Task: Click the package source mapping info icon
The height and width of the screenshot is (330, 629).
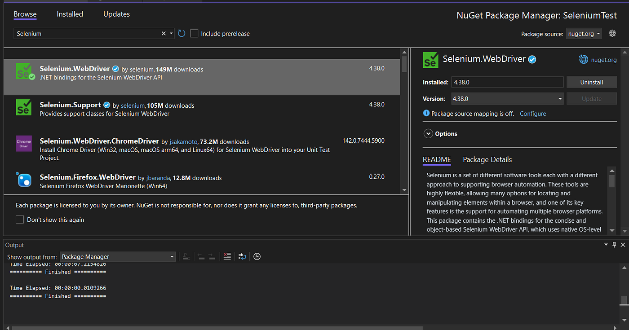Action: coord(426,114)
